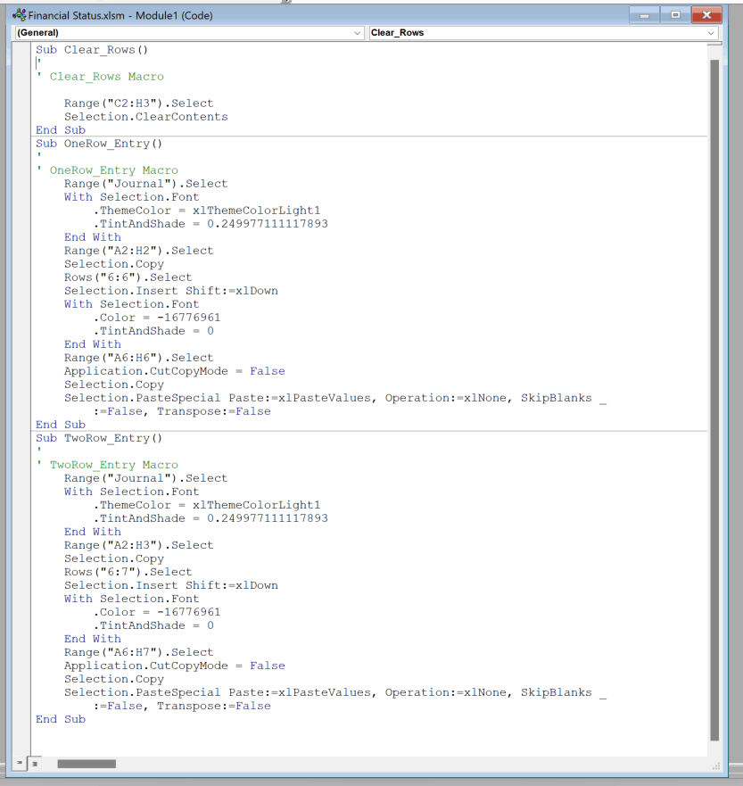Maximize the Module1 code window
The width and height of the screenshot is (743, 786).
pos(675,15)
